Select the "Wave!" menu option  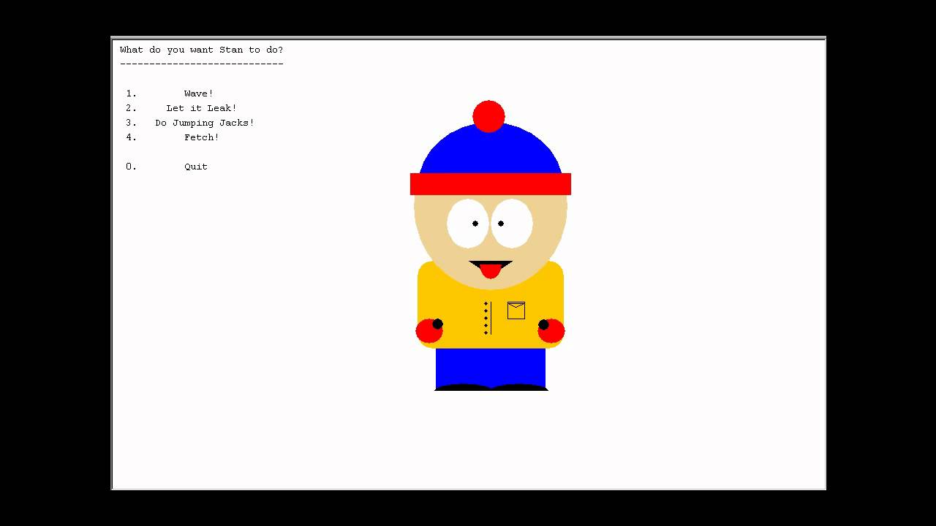[199, 94]
